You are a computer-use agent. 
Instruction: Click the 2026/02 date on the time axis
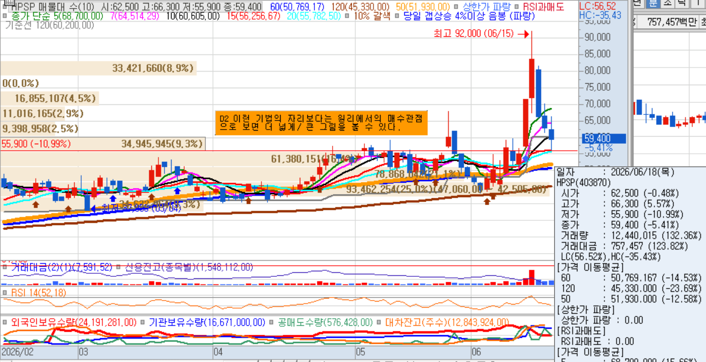tap(18, 351)
